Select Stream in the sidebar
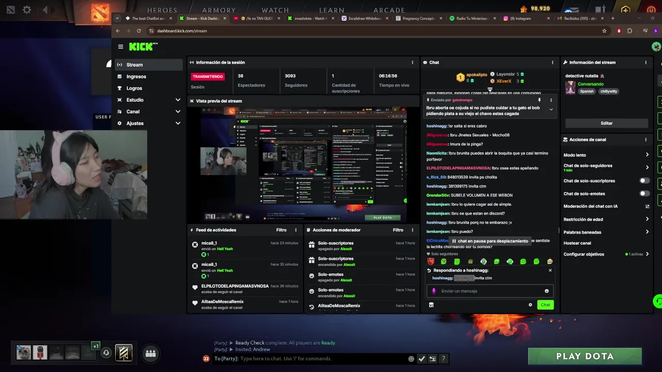The width and height of the screenshot is (662, 372). (x=148, y=65)
